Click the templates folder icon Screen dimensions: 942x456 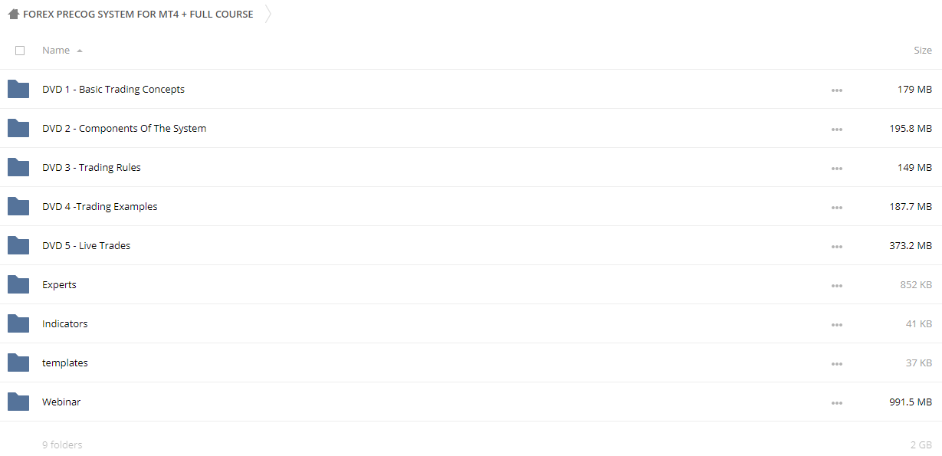18,363
